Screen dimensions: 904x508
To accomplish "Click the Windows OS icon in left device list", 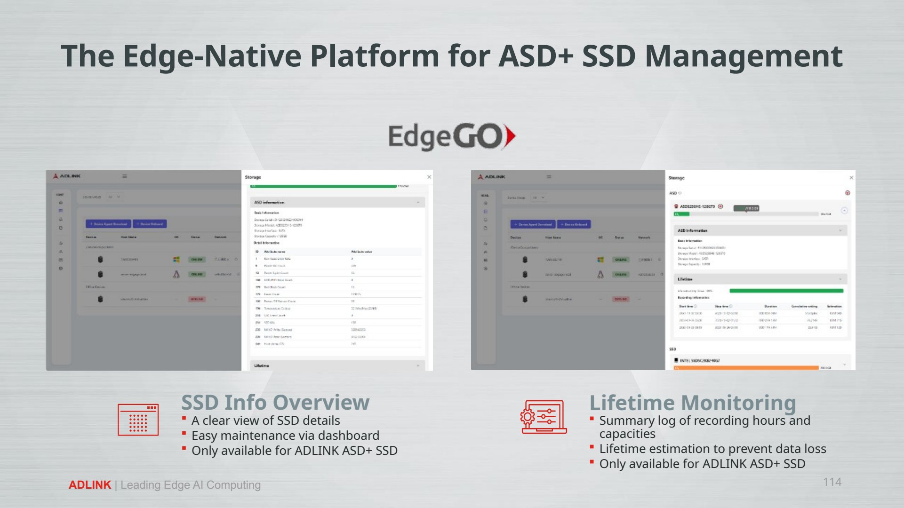I will (x=176, y=259).
